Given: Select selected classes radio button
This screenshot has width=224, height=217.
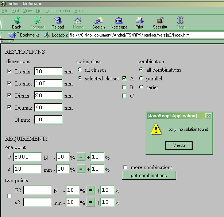Looking at the screenshot, I should (80, 78).
